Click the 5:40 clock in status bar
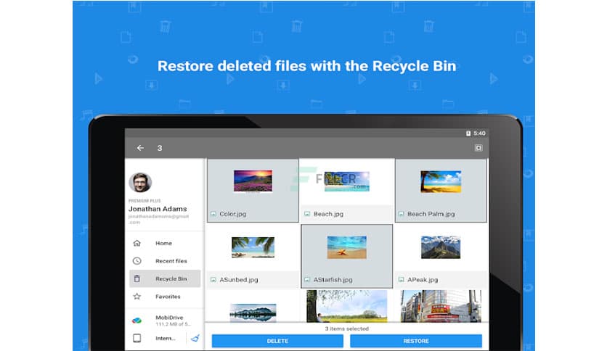Viewport: 607px width, 351px height. [479, 133]
